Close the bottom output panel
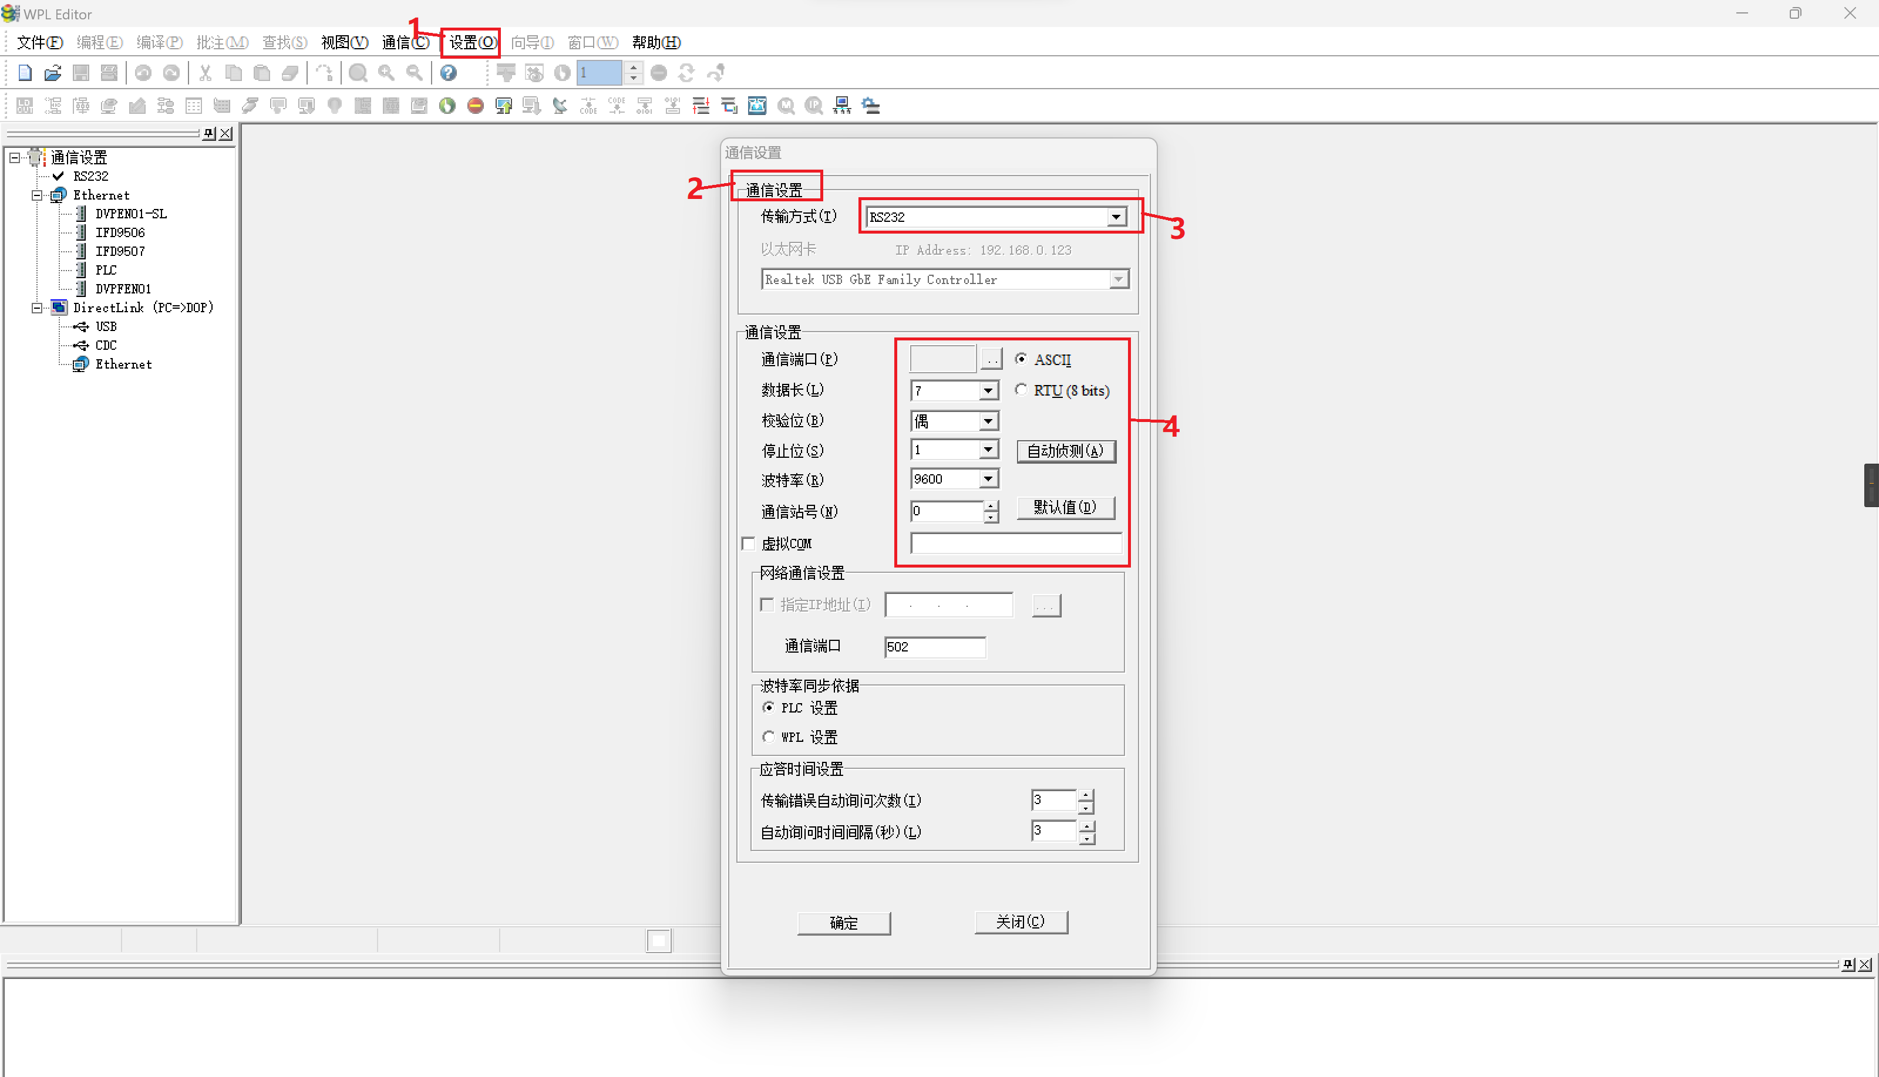Viewport: 1879px width, 1077px height. pos(1865,964)
